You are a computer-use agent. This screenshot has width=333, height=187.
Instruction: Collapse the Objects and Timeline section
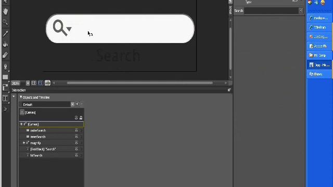[21, 97]
